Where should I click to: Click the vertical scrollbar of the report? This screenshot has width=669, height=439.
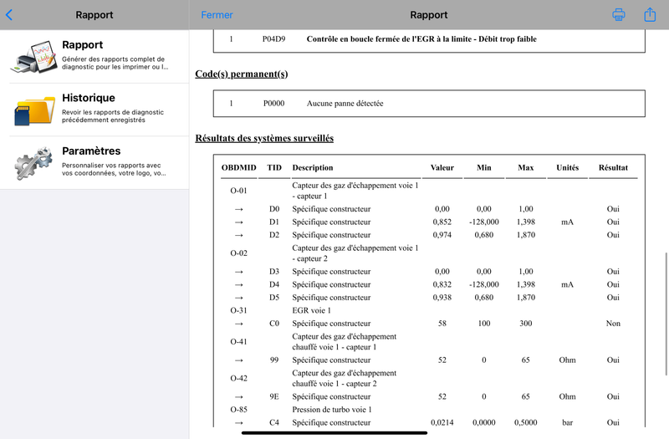tap(666, 314)
